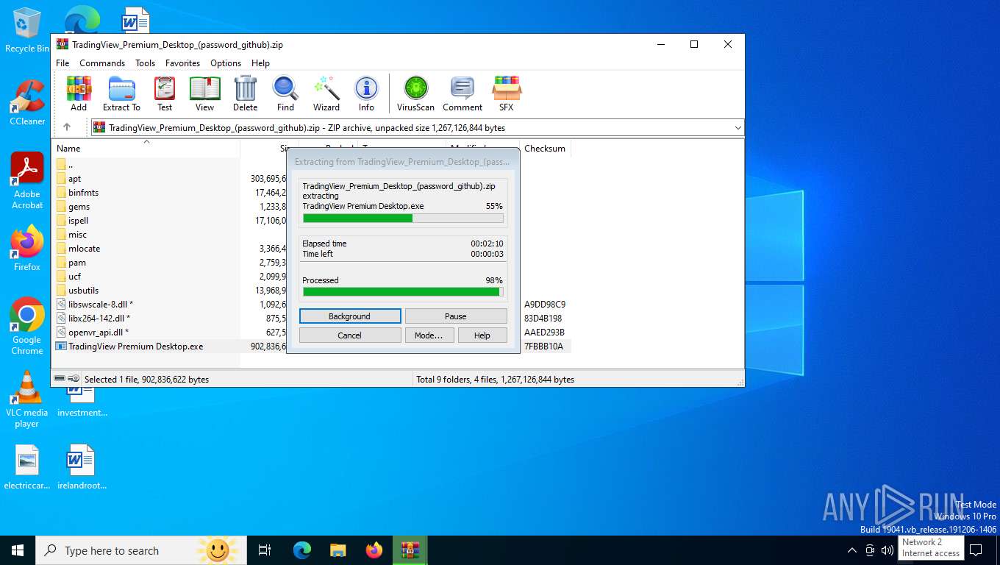Open the electriccar image file on desktop
This screenshot has width=1000, height=565.
pyautogui.click(x=27, y=467)
